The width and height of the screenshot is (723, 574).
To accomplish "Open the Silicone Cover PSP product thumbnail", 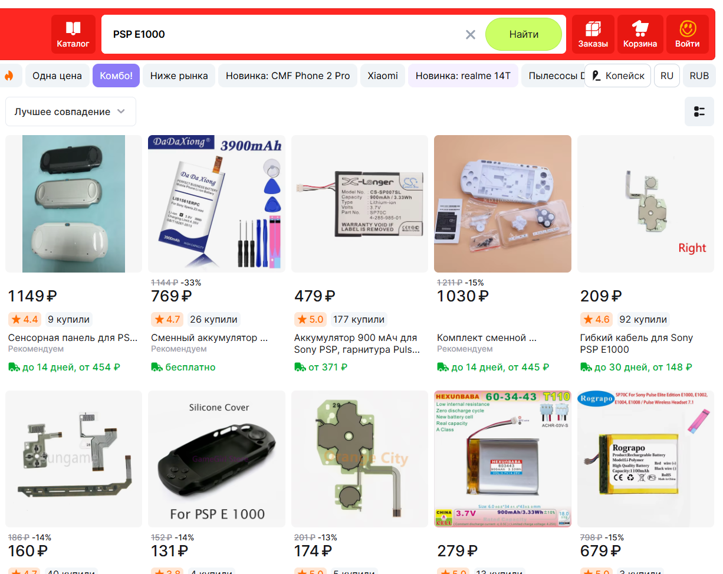I will [216, 459].
